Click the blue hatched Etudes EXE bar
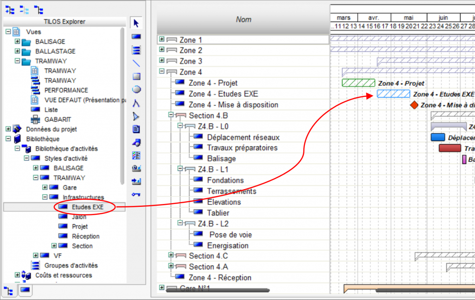Screen dimensions: 475x300 coord(393,94)
